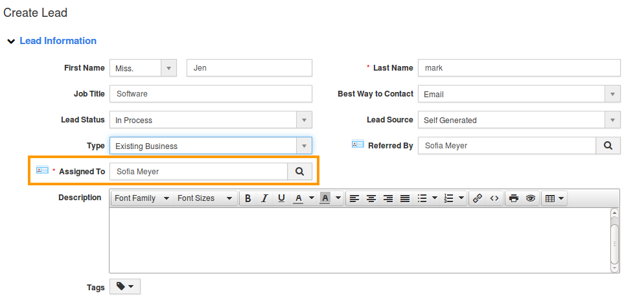The height and width of the screenshot is (300, 635).
Task: Click the Last Name field containing mark
Action: (x=519, y=68)
